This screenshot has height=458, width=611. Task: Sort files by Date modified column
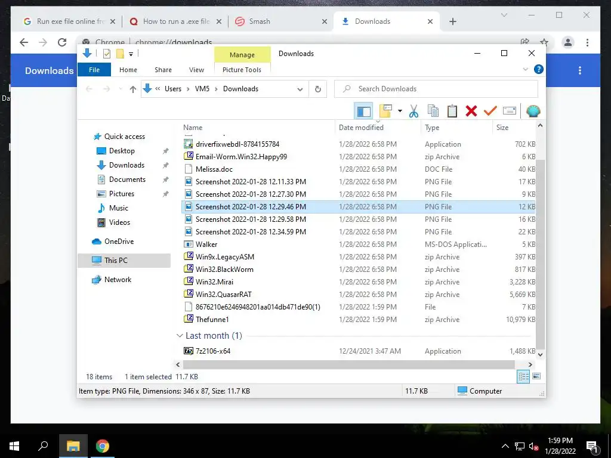(x=377, y=128)
